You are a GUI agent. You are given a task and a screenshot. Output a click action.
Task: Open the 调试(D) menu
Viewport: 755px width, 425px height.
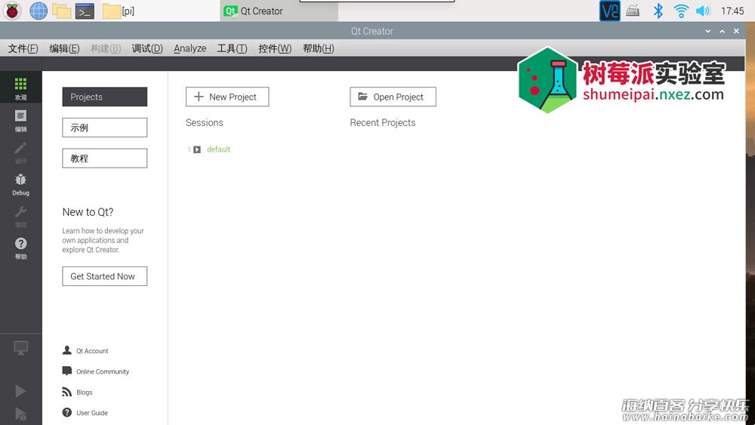(x=147, y=48)
